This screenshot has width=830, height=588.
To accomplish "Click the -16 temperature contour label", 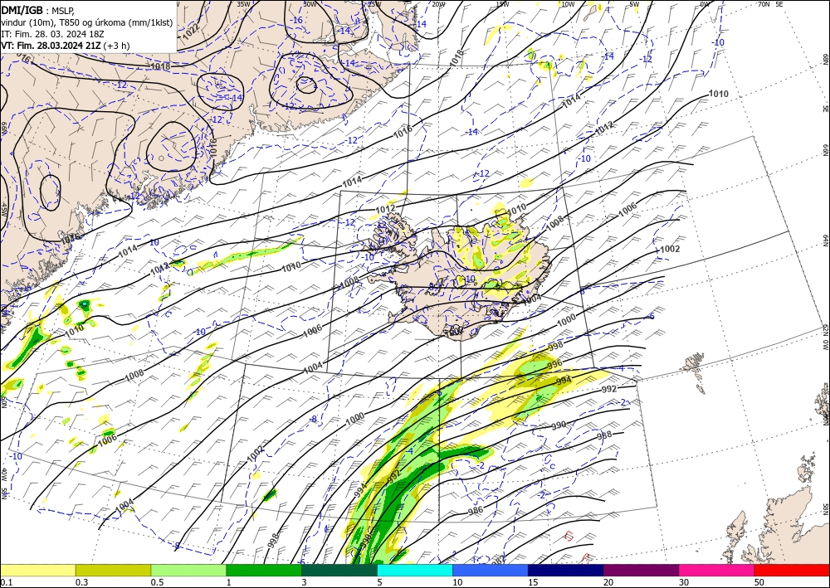I will pos(297,20).
